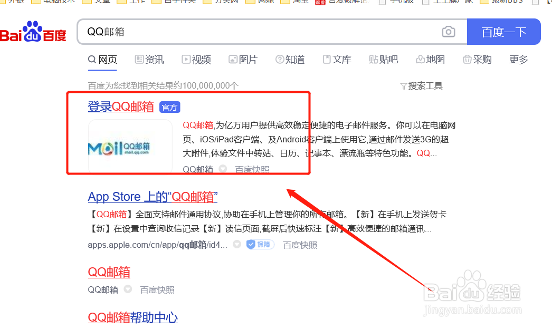Click the 贴吧 tab icon
This screenshot has width=552, height=329.
coord(373,59)
